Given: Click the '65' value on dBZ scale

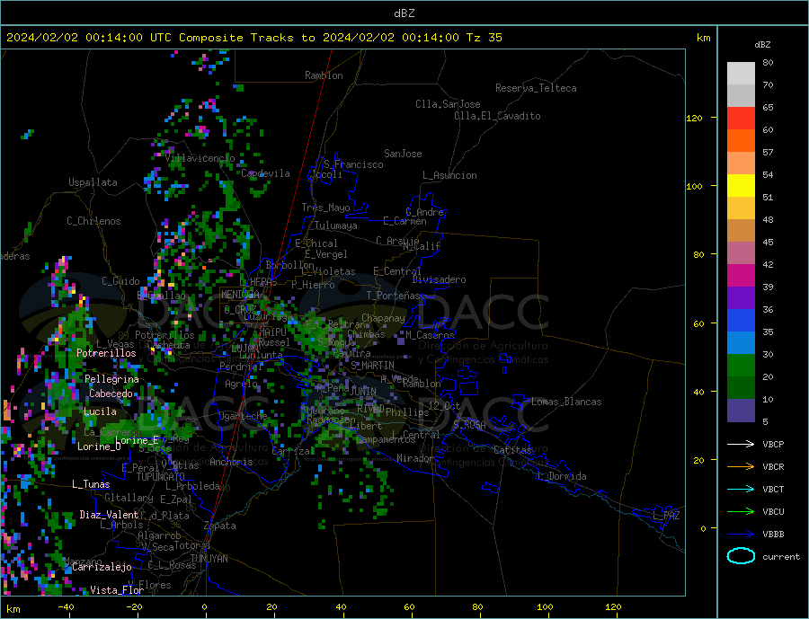Looking at the screenshot, I should (768, 107).
